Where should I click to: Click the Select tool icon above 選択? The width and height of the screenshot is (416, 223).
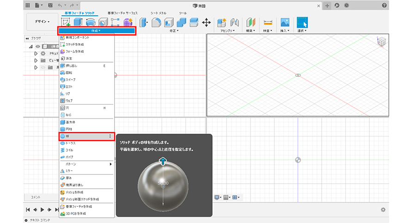click(302, 22)
